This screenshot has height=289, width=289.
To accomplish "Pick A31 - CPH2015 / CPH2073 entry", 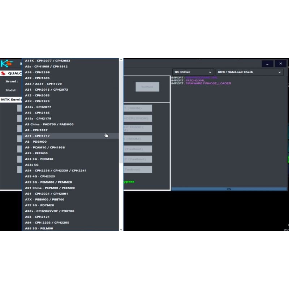I will (70, 90).
